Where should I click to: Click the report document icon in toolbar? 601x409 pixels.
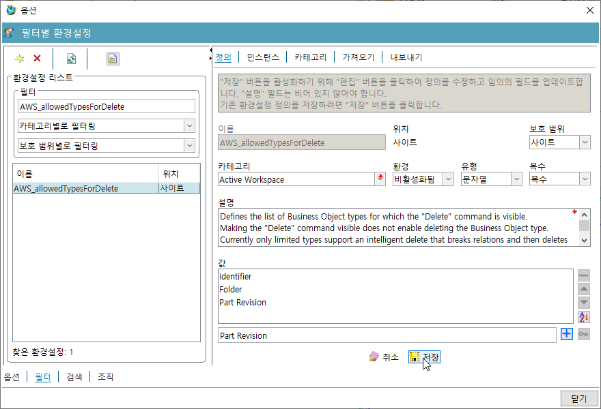(x=113, y=59)
